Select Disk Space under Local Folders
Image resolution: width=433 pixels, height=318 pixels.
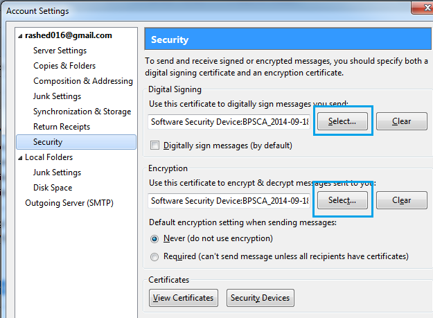pyautogui.click(x=53, y=188)
